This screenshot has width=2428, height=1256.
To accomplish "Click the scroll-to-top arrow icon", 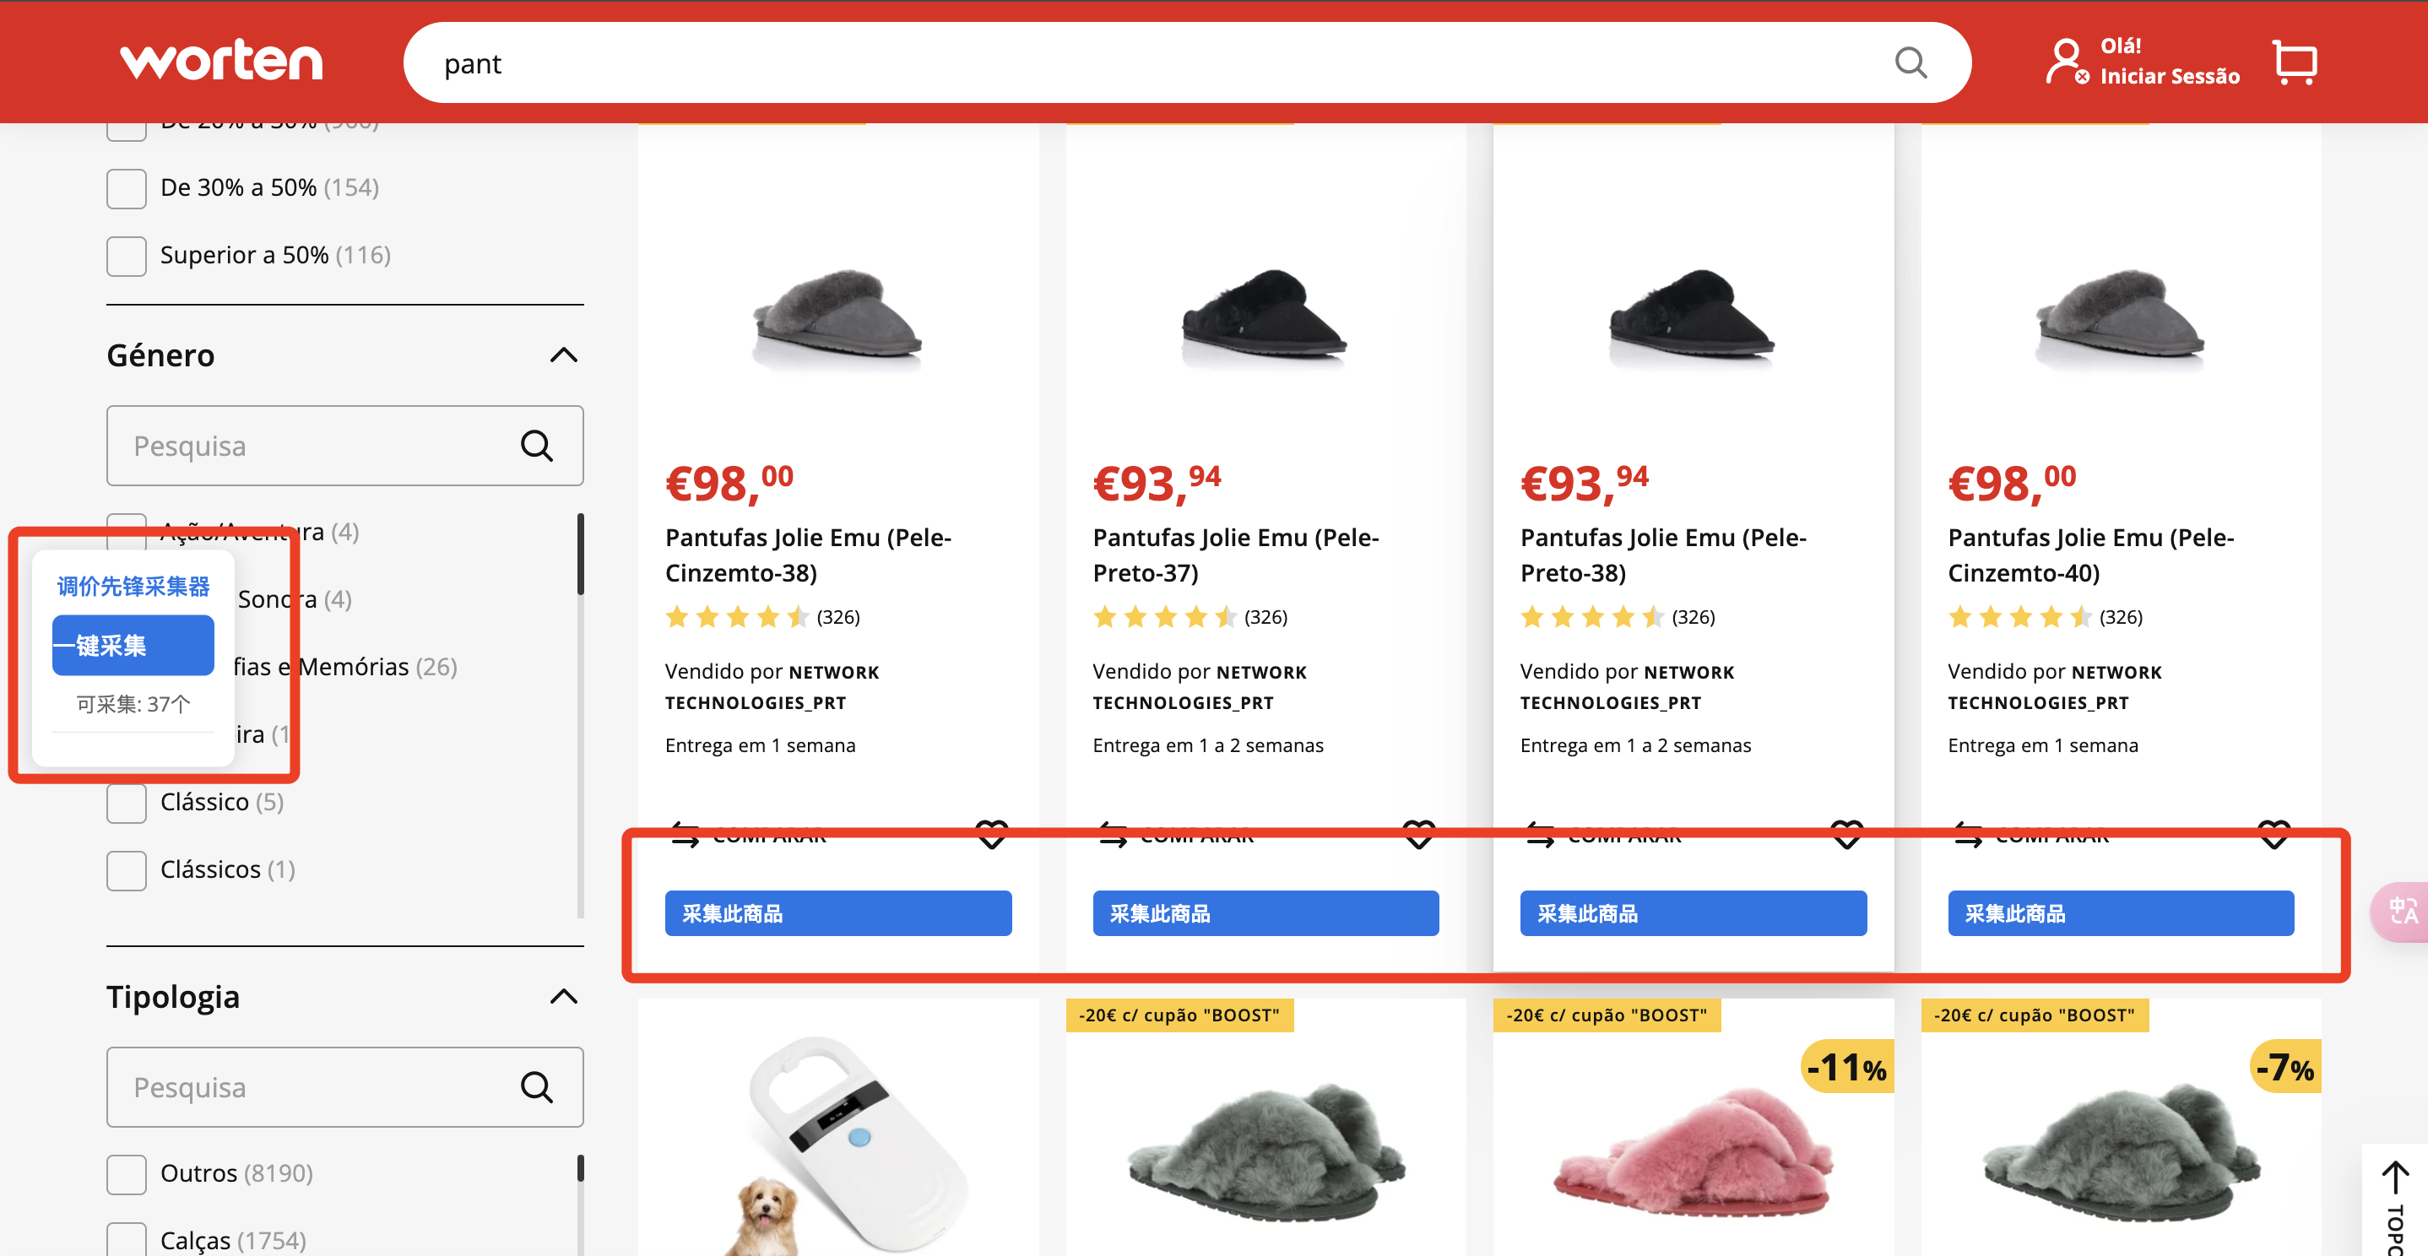I will pyautogui.click(x=2394, y=1177).
